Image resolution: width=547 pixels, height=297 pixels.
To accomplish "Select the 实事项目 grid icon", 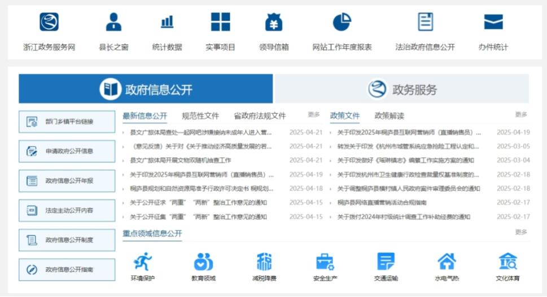I will tap(221, 22).
